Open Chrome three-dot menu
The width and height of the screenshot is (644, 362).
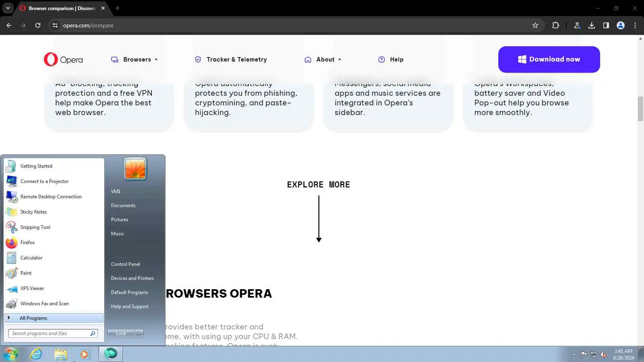click(635, 25)
